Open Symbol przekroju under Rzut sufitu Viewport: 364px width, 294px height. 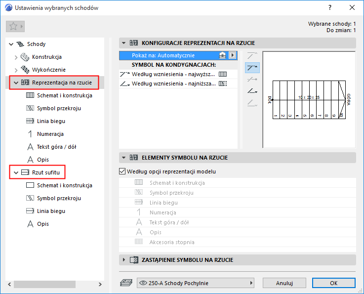tap(59, 198)
